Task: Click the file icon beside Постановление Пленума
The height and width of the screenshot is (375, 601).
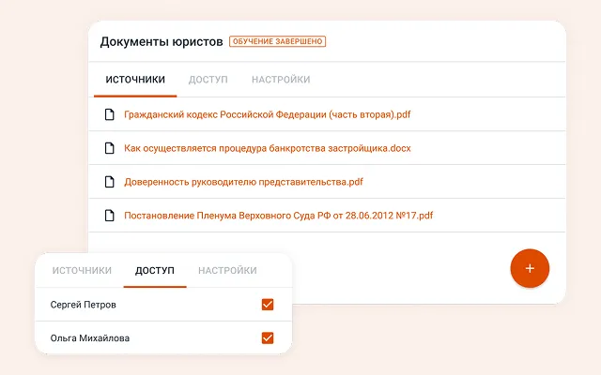Action: [110, 216]
